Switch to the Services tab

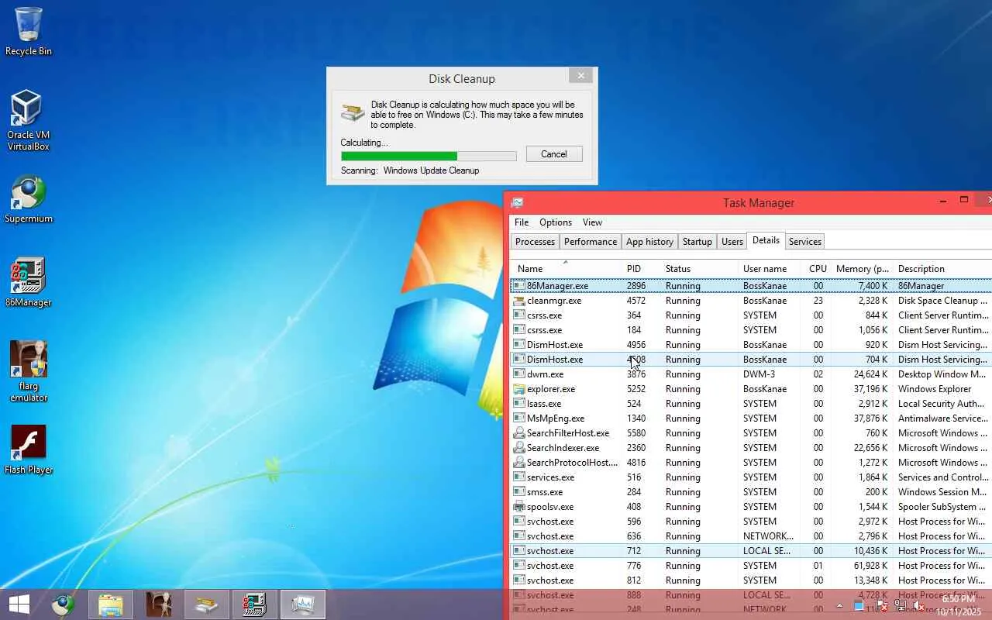804,242
